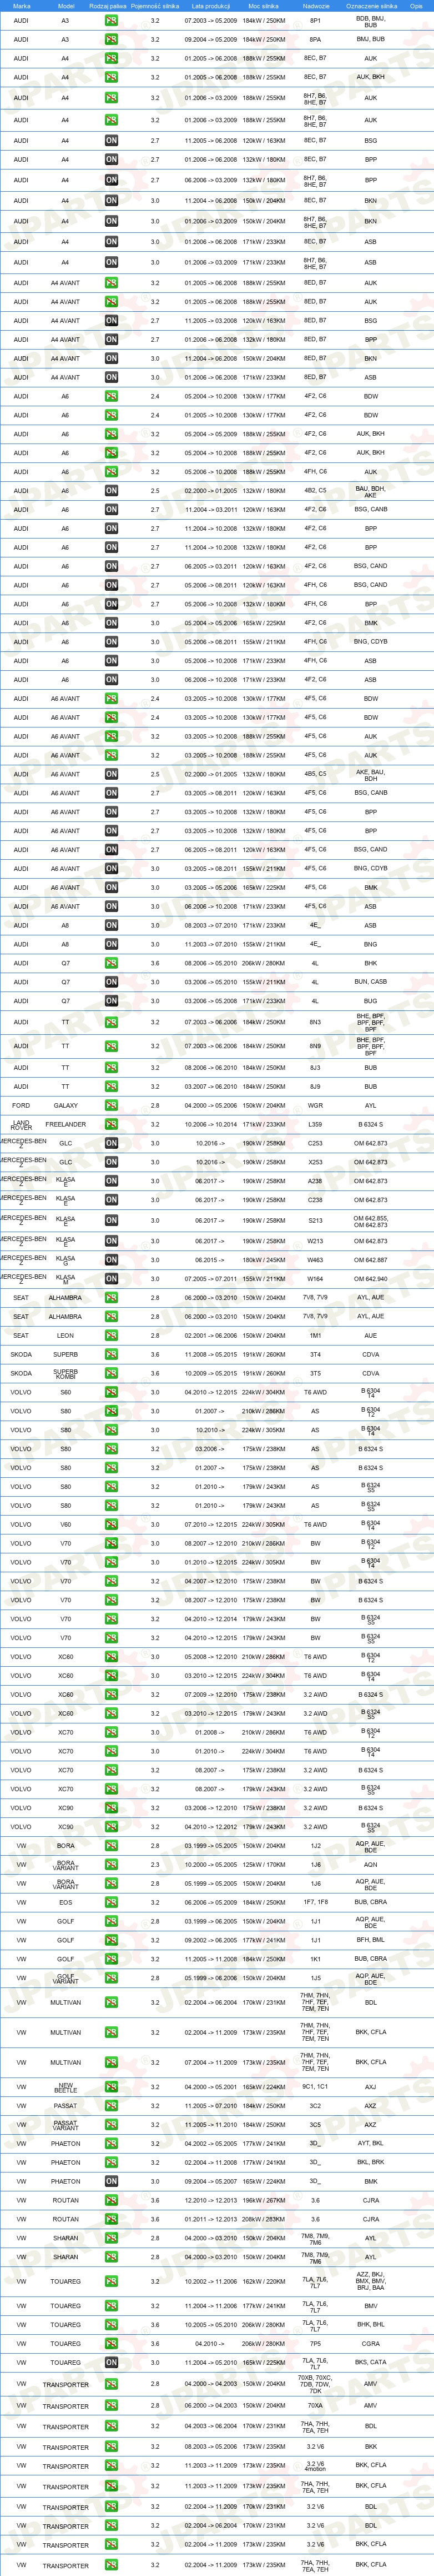
Task: Select the LEON model cell
Action: [66, 1336]
